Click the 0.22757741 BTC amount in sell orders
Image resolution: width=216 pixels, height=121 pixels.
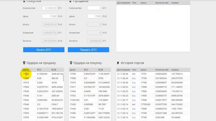click(43, 87)
